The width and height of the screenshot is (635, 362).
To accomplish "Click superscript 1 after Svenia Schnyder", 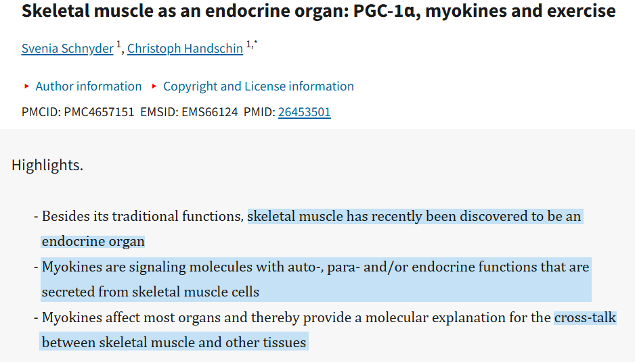I will click(x=118, y=44).
